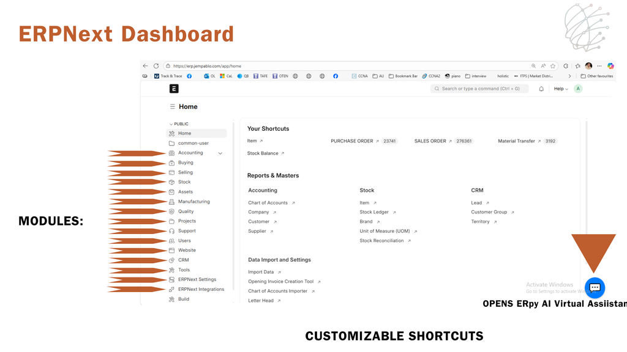The width and height of the screenshot is (627, 352).
Task: Open ERPNext Integrations workspace
Action: coord(201,289)
